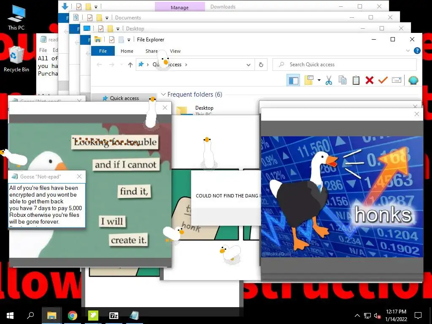Switch to the Home ribbon tab

click(x=127, y=51)
